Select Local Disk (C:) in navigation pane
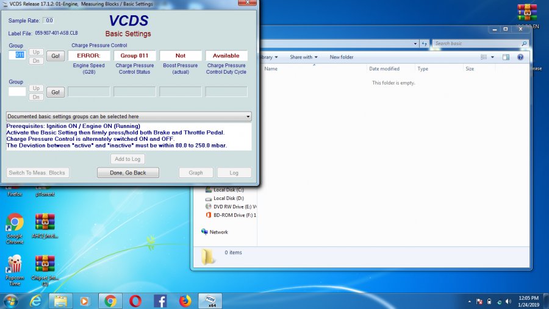This screenshot has height=309, width=549. click(x=229, y=190)
